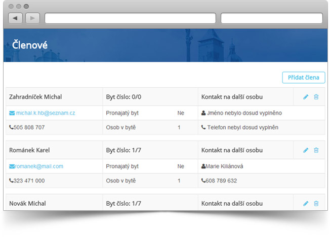The height and width of the screenshot is (237, 330).
Task: Click contact phone 608 789 632
Action: [222, 181]
